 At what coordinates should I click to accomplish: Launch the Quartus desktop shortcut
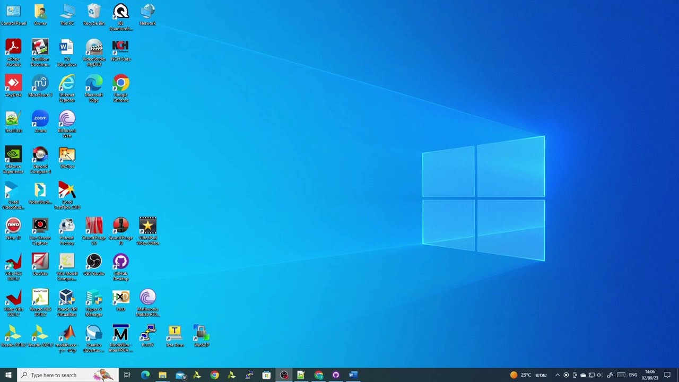pos(94,338)
